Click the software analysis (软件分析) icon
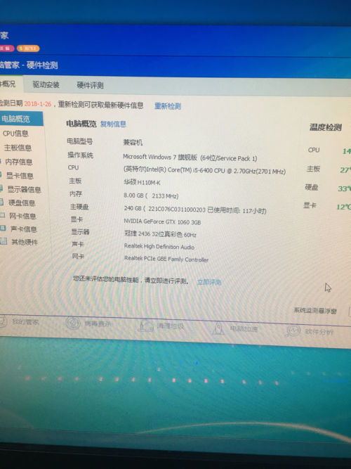This screenshot has width=351, height=469. [x=293, y=331]
